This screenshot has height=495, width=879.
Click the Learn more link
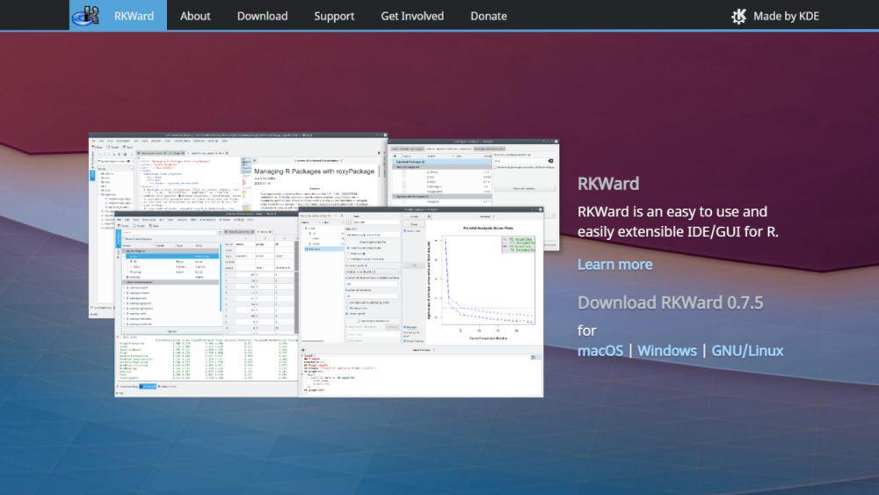point(615,264)
